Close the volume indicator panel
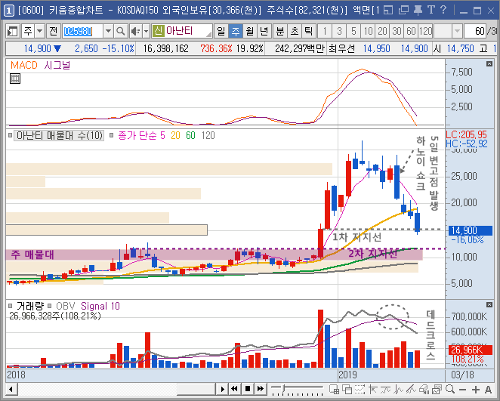 coord(489,305)
